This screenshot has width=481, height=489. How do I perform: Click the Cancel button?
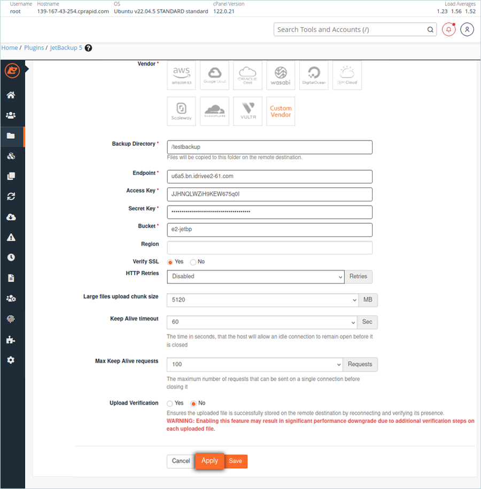(181, 461)
